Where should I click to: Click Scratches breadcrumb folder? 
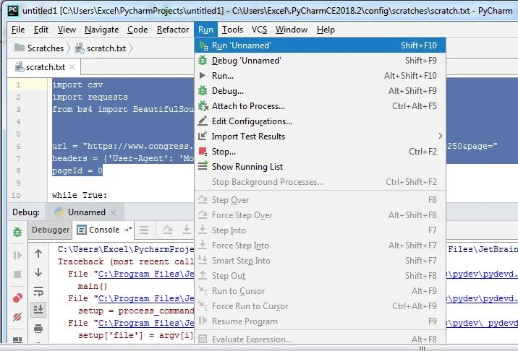point(39,48)
